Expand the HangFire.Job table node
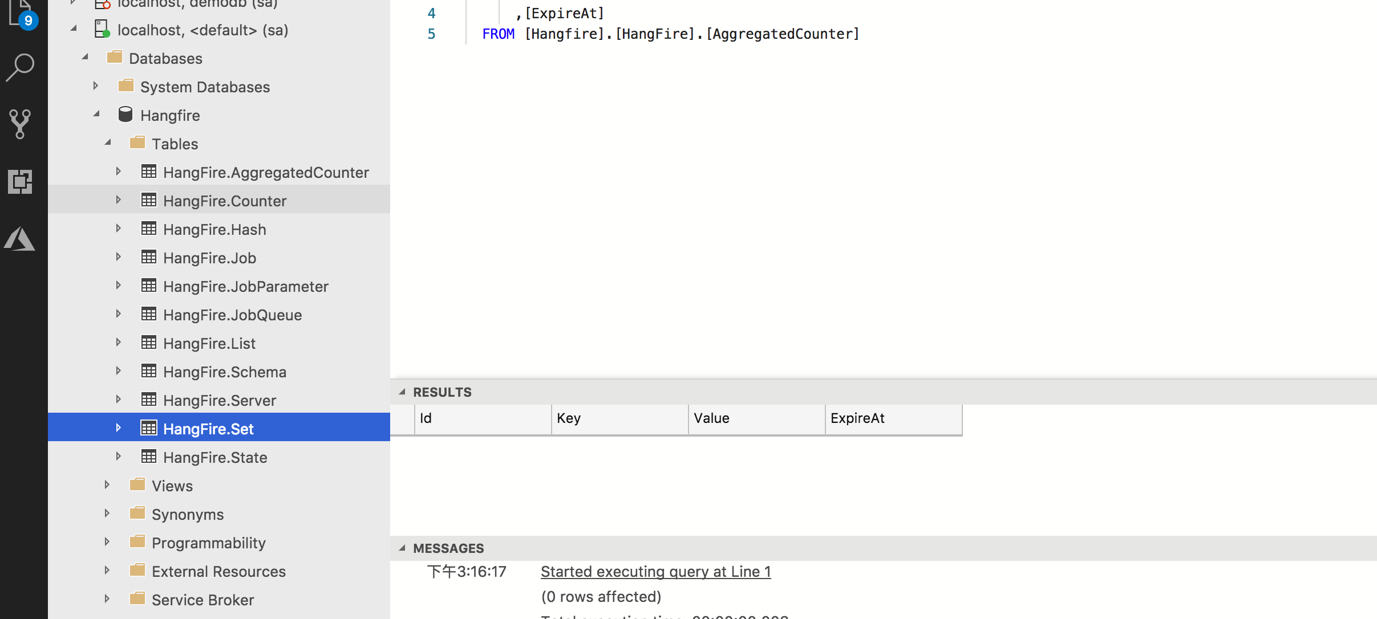Screen dimensions: 1377x619 click(x=118, y=256)
